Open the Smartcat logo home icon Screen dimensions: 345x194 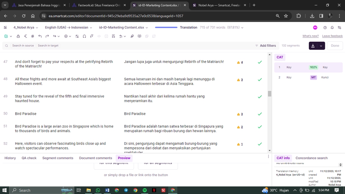point(5,27)
